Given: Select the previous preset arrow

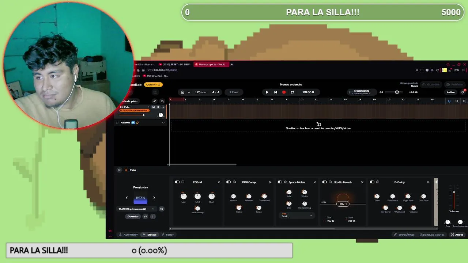Looking at the screenshot, I should (x=127, y=198).
